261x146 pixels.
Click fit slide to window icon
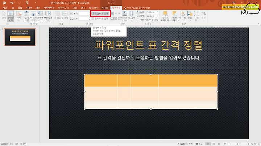tap(259, 144)
